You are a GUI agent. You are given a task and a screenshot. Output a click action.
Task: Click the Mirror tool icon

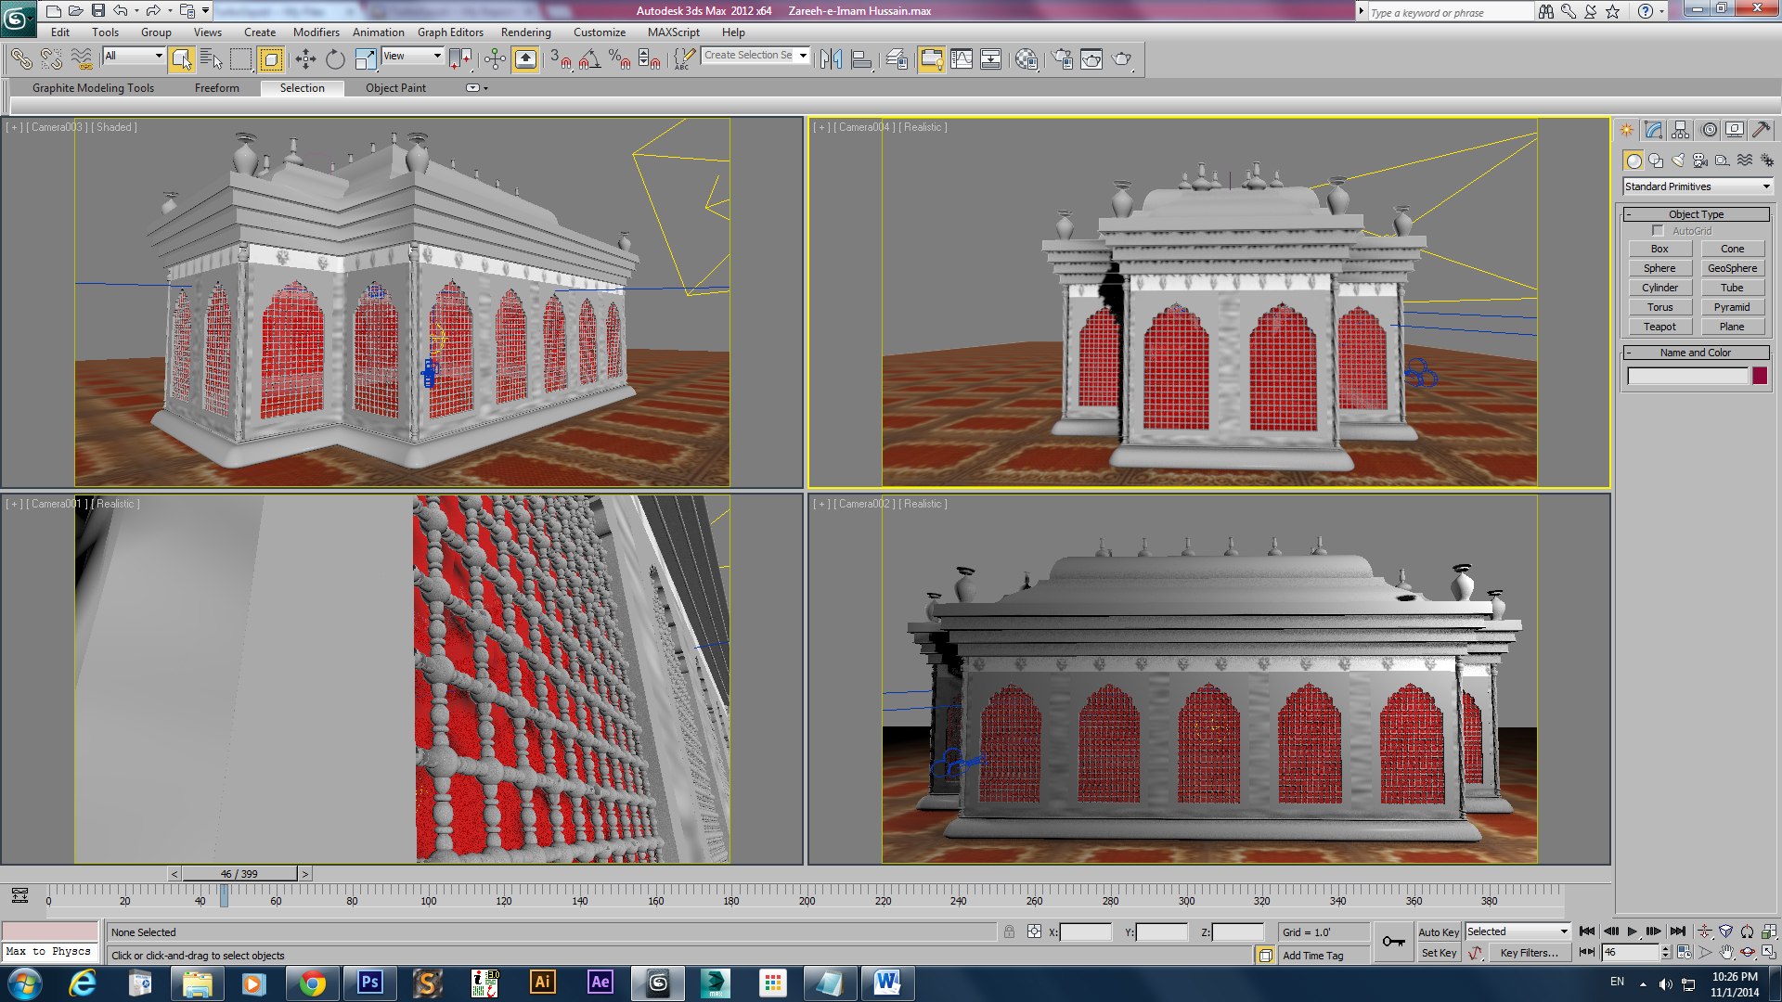point(831,59)
